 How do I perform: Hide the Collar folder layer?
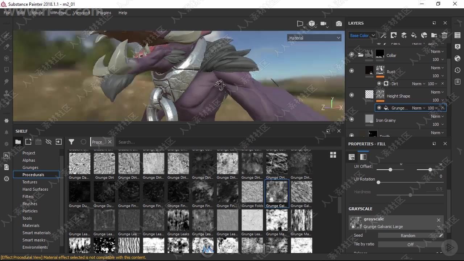[351, 55]
